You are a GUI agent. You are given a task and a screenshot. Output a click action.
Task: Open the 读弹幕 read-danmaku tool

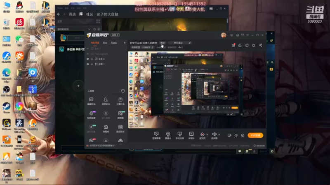[x=120, y=115]
